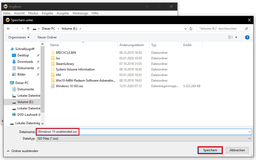The height and width of the screenshot is (160, 256).
Task: Open Desktop in quick access
Action: (23, 55)
